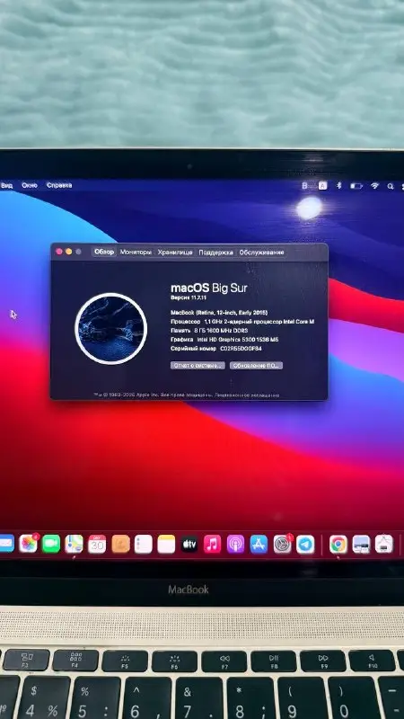Screen dimensions: 404x719
Task: Open the Mail app in the Dock
Action: (x=6, y=544)
